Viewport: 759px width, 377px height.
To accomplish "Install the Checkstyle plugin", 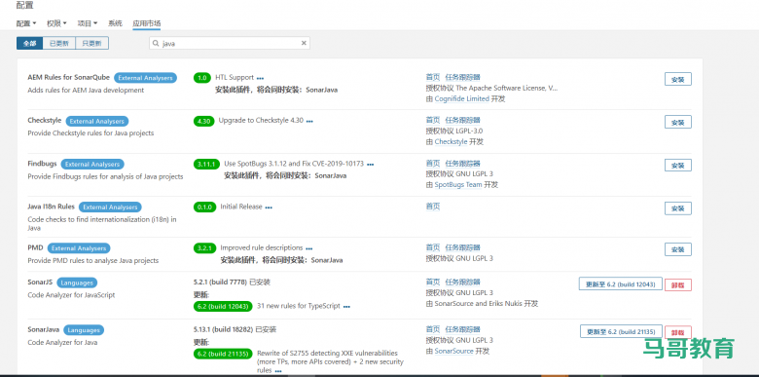I will pos(677,122).
